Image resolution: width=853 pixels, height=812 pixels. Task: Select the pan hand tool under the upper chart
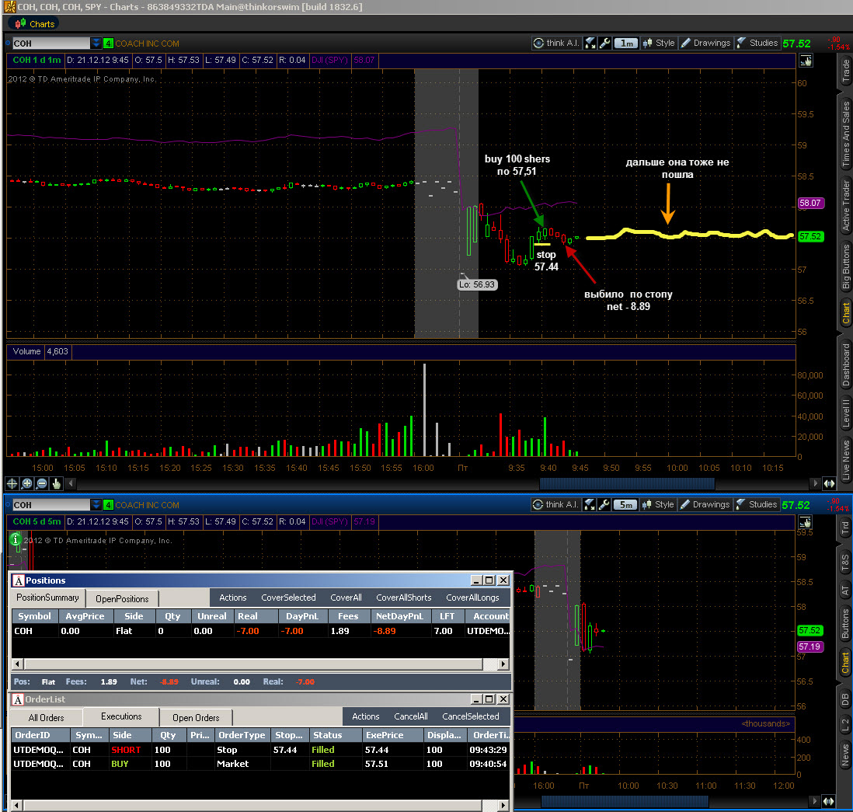(56, 483)
